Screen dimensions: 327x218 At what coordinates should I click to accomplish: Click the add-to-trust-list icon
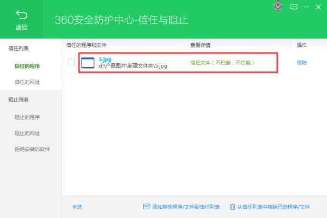coord(146,207)
